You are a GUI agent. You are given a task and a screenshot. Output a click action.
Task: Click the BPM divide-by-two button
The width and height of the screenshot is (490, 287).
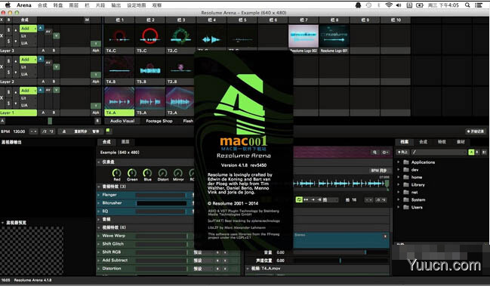(45, 131)
